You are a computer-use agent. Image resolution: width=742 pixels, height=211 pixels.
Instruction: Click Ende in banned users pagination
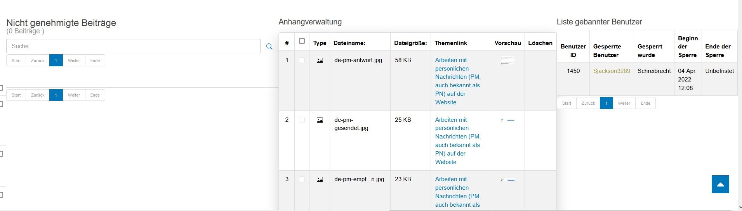point(645,103)
